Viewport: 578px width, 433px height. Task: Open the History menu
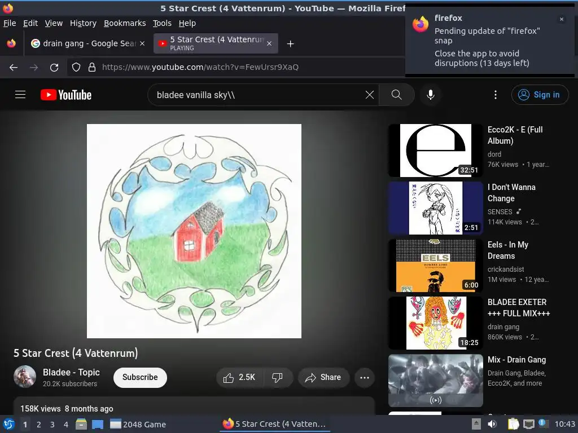point(84,23)
